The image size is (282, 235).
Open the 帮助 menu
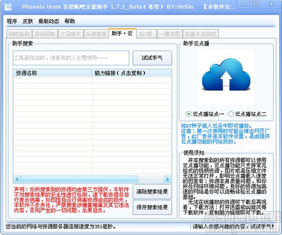[70, 21]
